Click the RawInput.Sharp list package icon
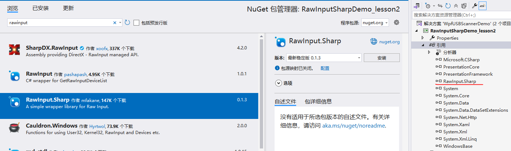This screenshot has height=151, width=511. [14, 102]
